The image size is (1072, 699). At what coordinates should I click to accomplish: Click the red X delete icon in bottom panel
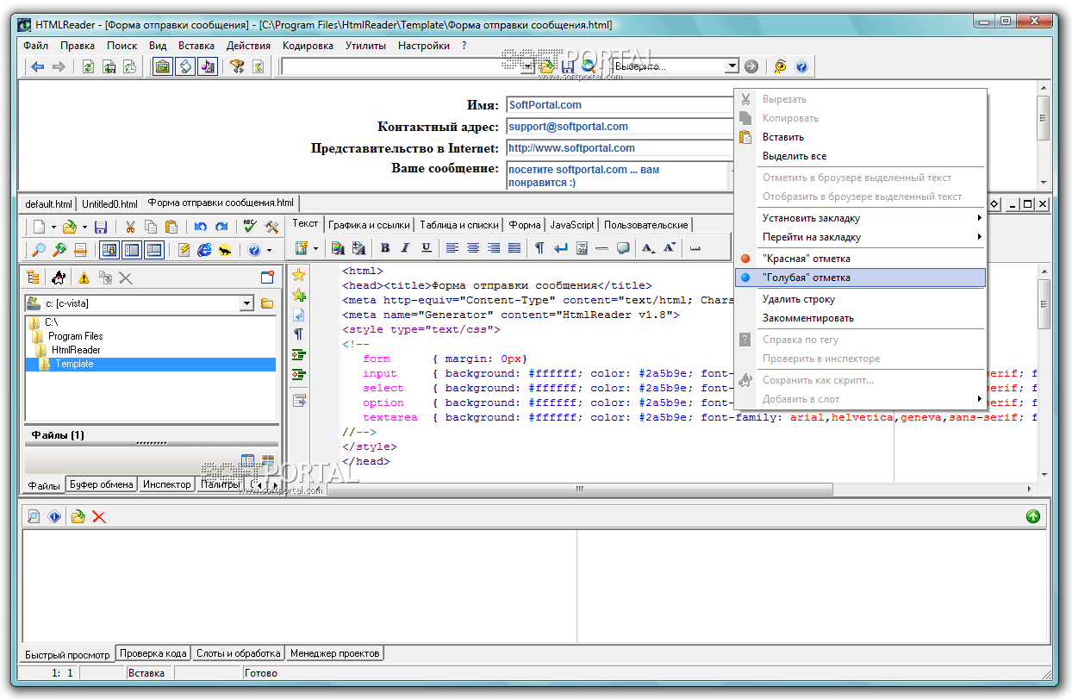[x=99, y=516]
